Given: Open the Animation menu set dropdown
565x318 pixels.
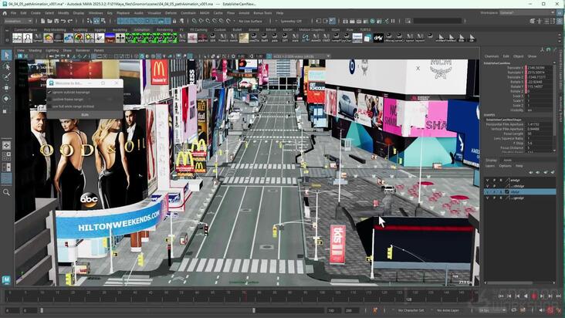Looking at the screenshot, I should [x=18, y=22].
